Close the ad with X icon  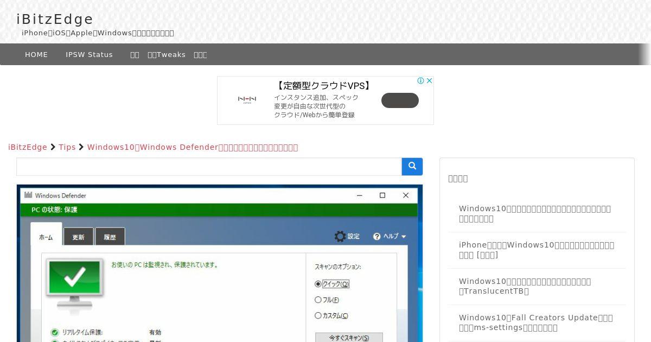(x=429, y=80)
